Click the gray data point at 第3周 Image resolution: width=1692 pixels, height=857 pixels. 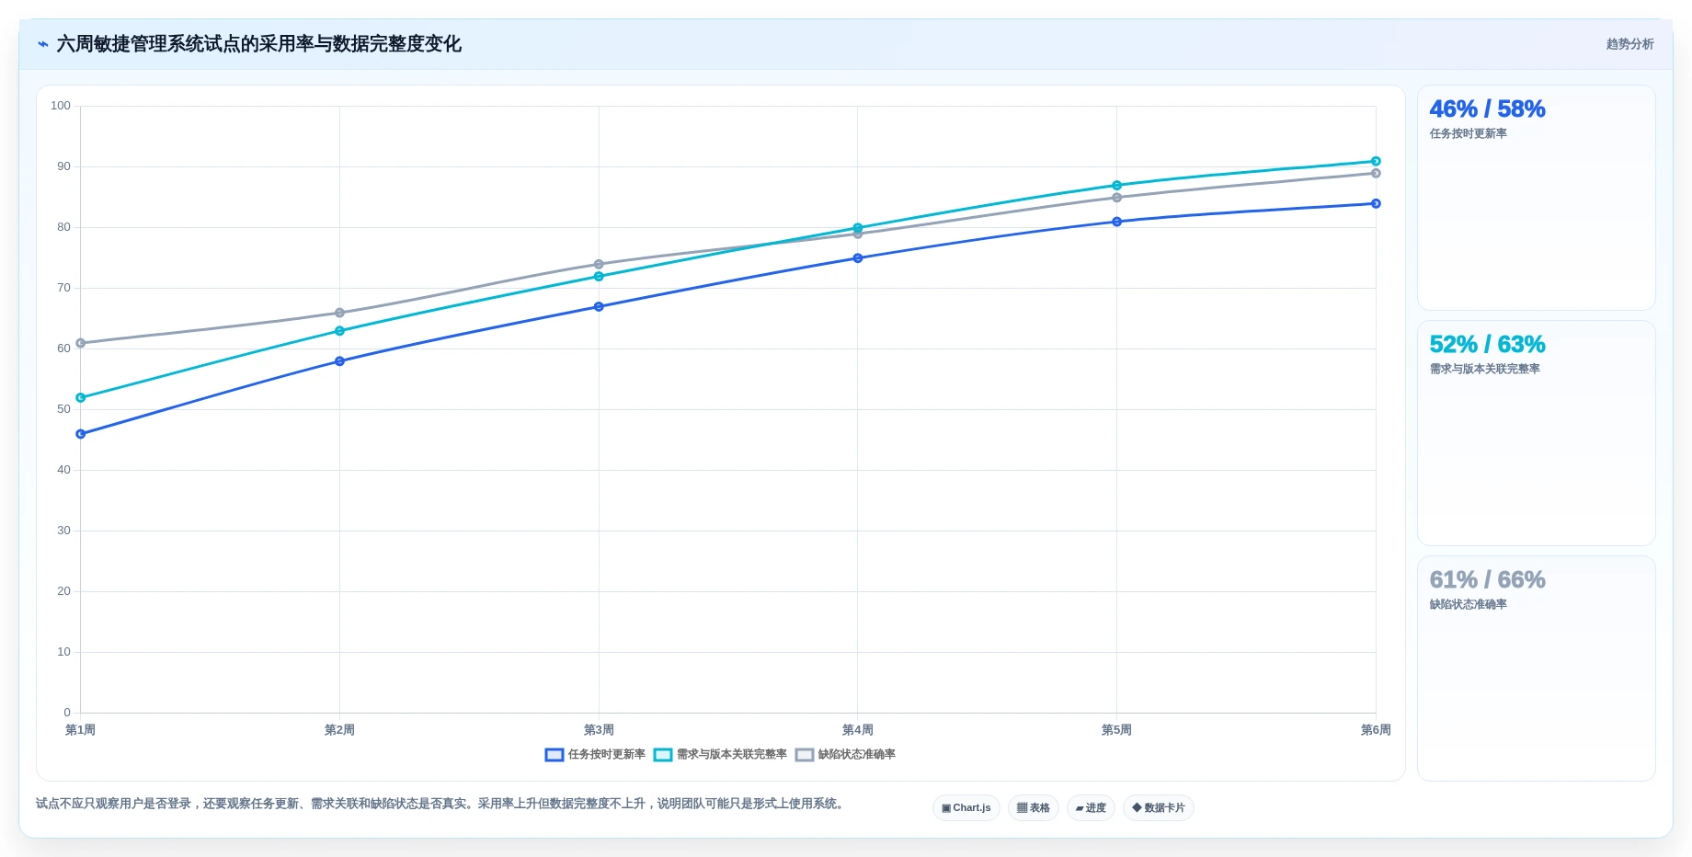599,264
